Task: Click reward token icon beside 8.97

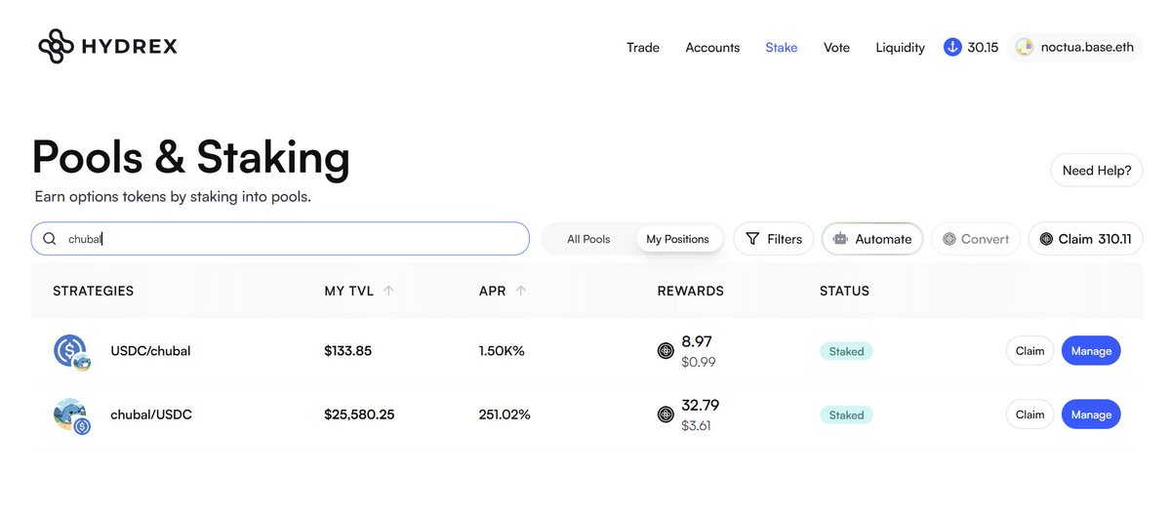Action: [x=666, y=351]
